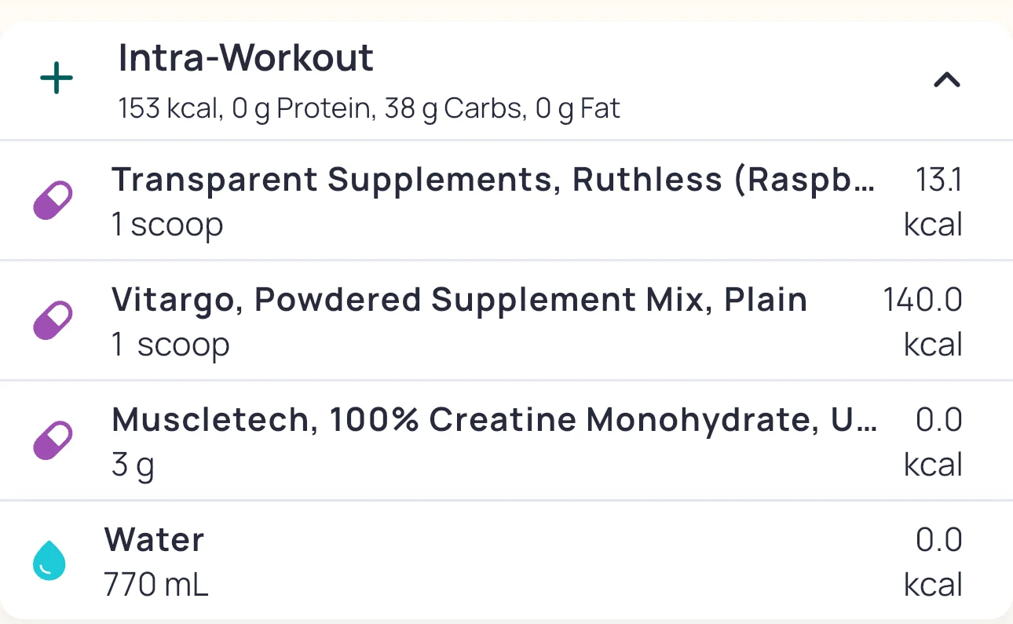Tap the meal macros summary line
1013x624 pixels.
(369, 108)
